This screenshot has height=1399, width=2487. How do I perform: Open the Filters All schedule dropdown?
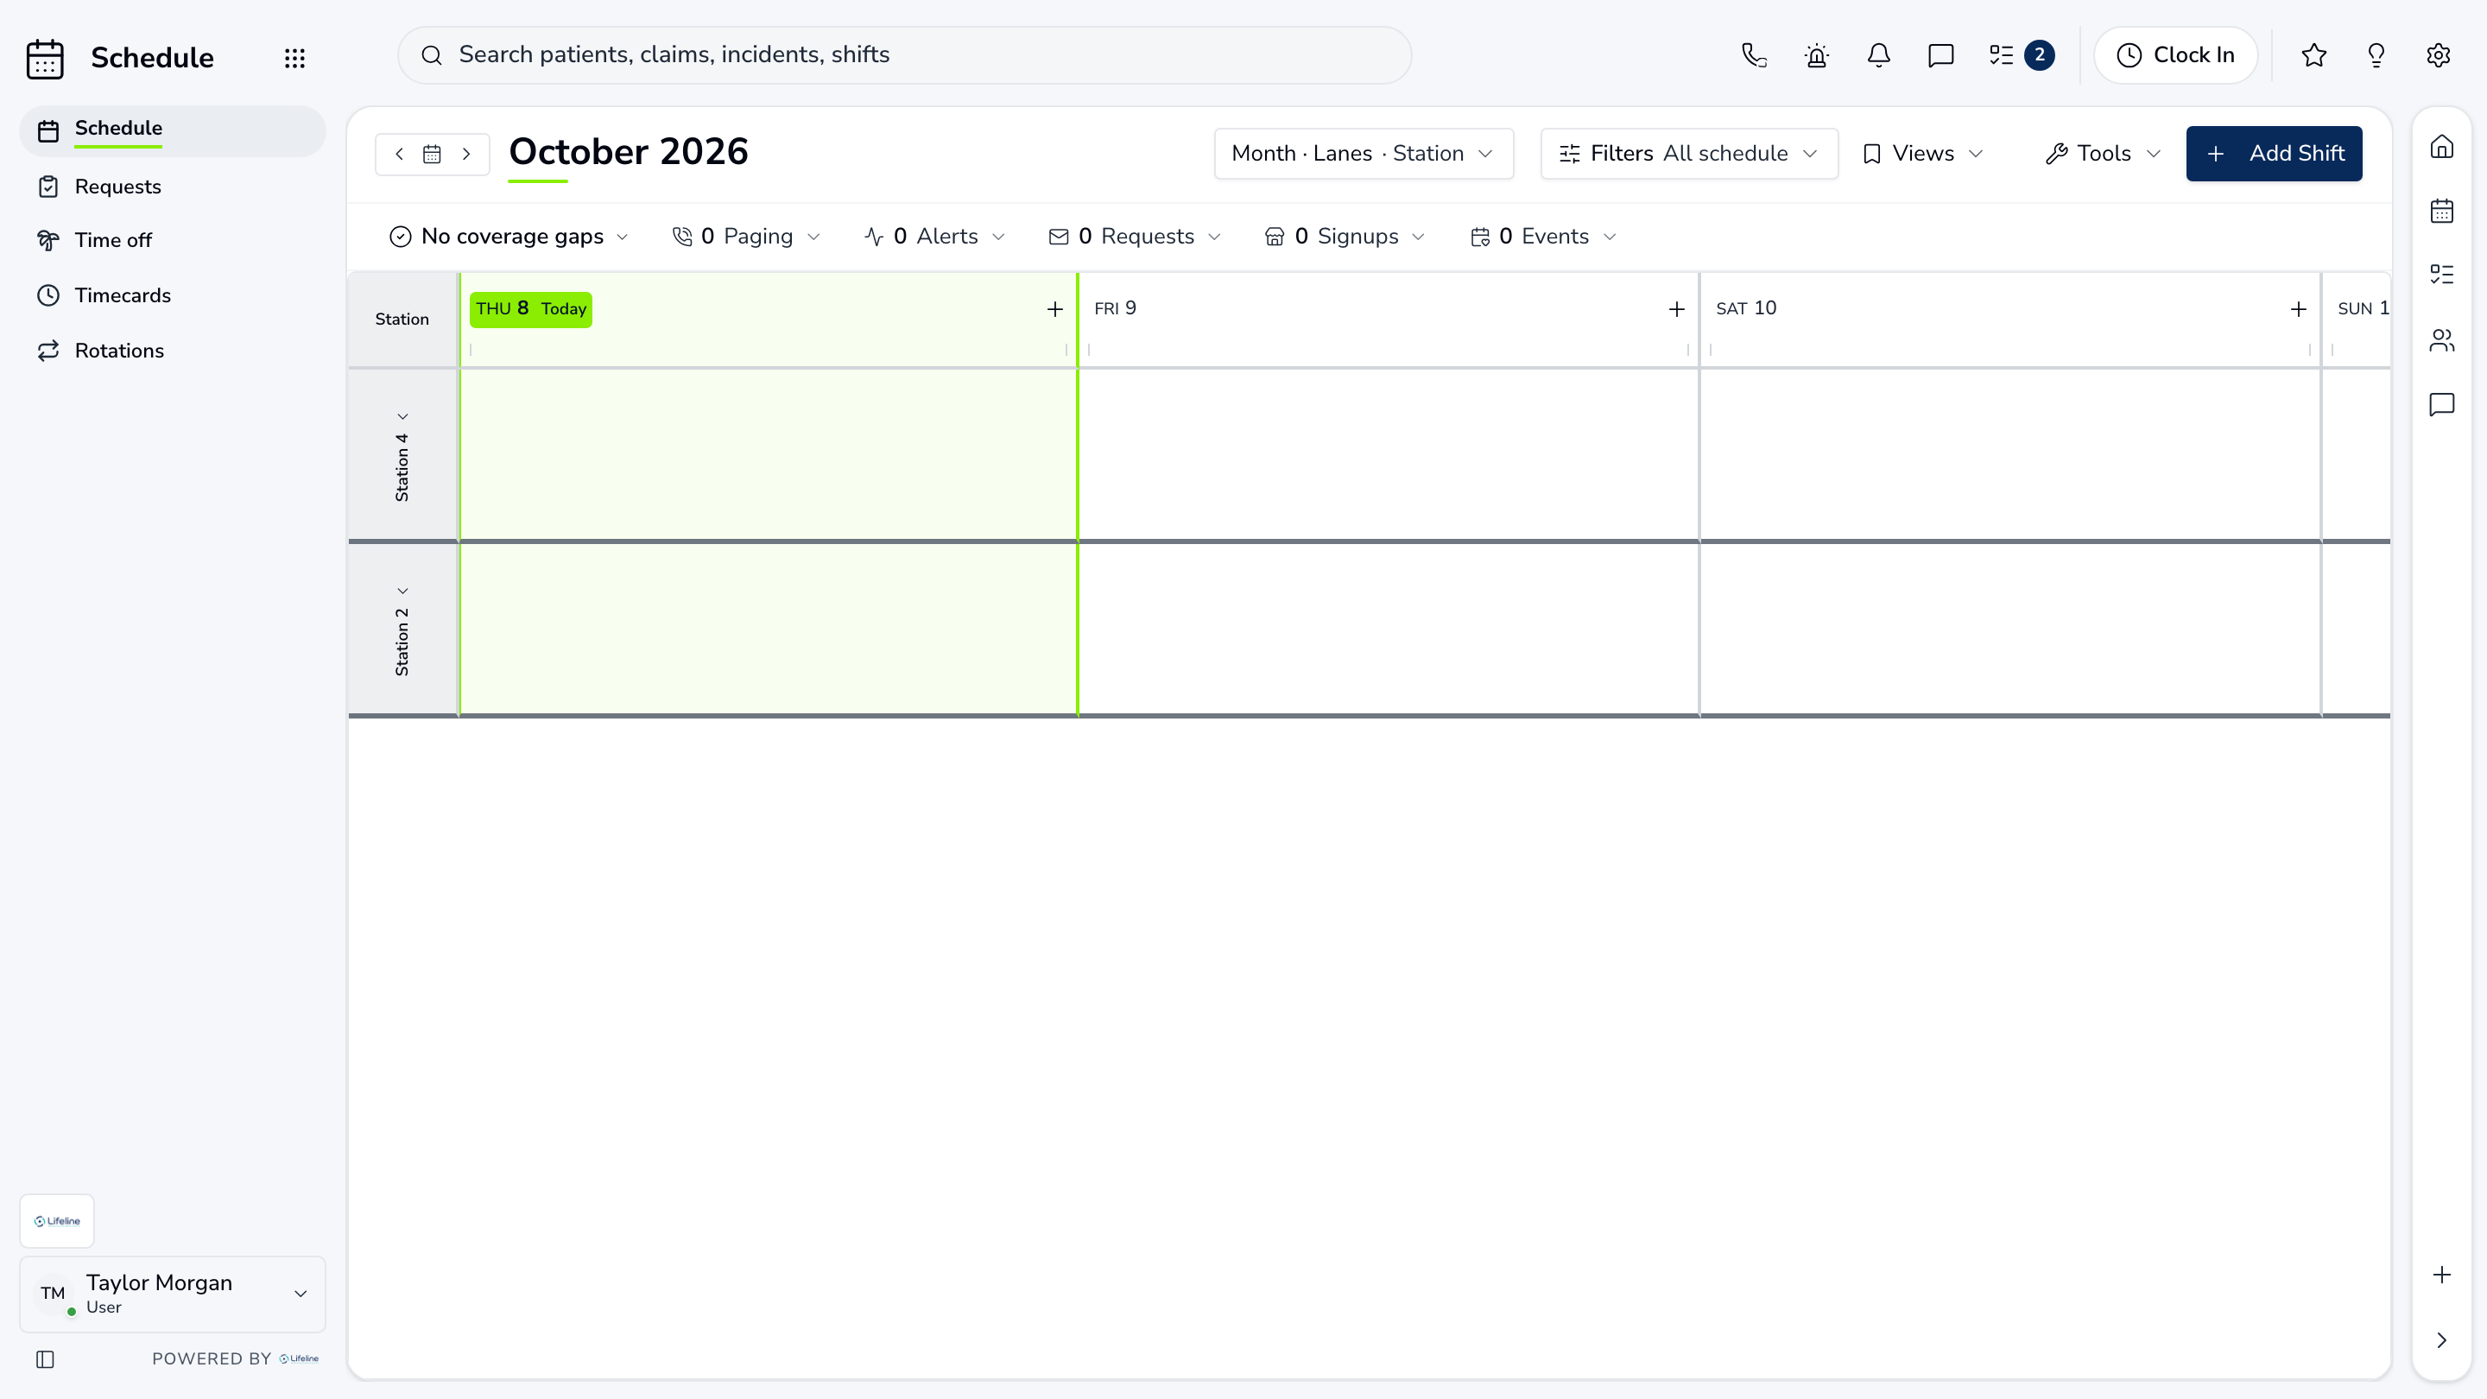pos(1690,154)
